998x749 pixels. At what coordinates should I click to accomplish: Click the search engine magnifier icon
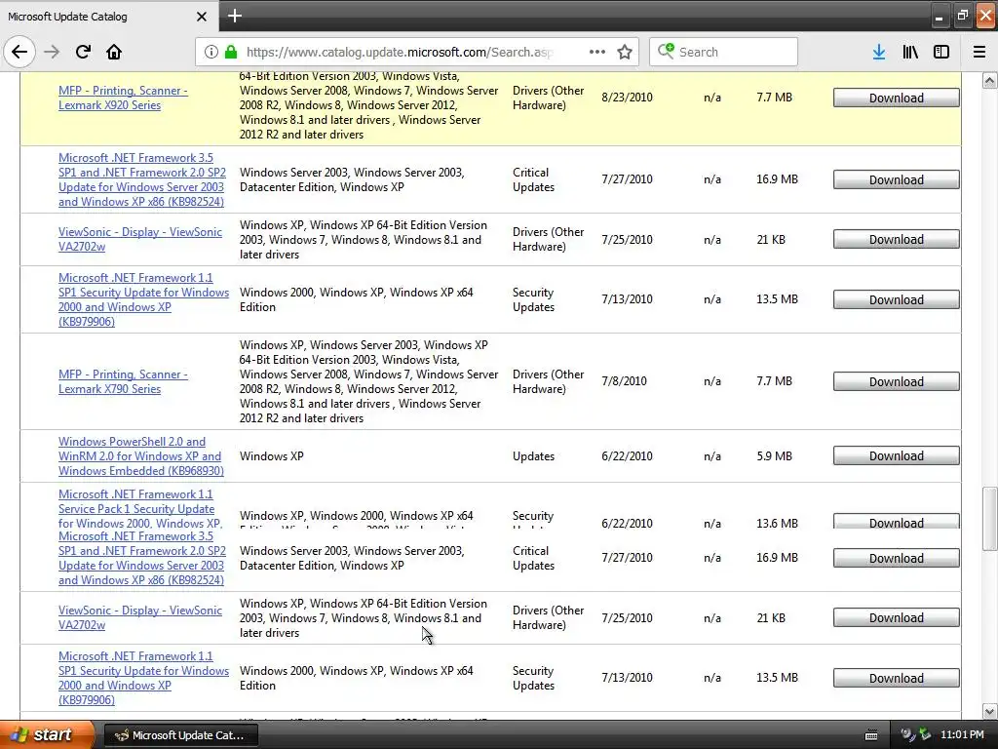[666, 51]
